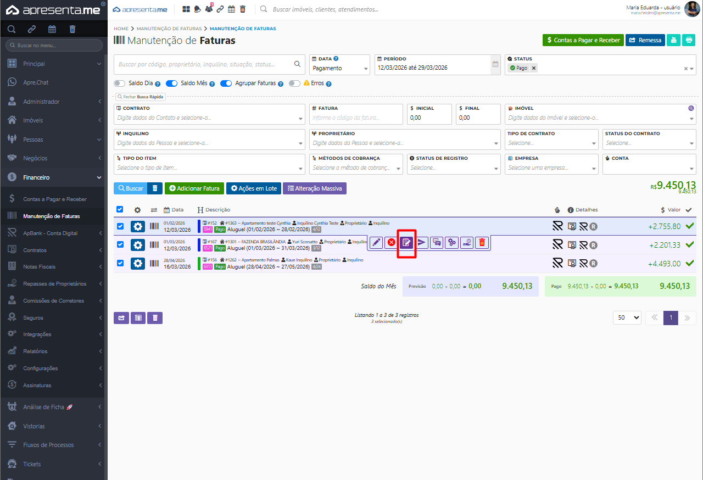Click the chat comments icon in row actions

pyautogui.click(x=437, y=242)
